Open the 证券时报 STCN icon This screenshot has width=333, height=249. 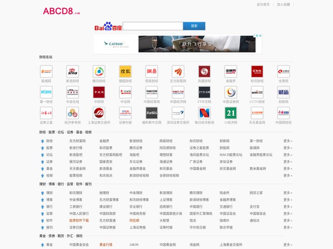click(125, 113)
